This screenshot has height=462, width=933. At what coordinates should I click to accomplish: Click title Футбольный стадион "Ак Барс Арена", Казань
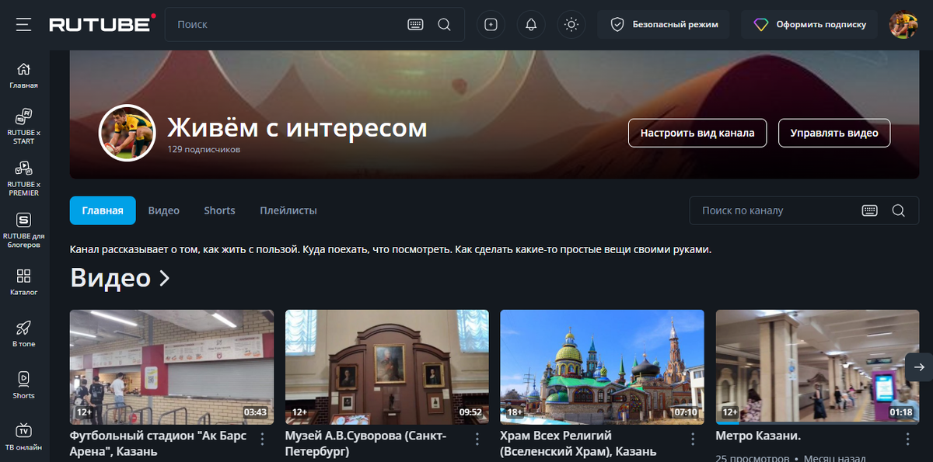tap(159, 443)
